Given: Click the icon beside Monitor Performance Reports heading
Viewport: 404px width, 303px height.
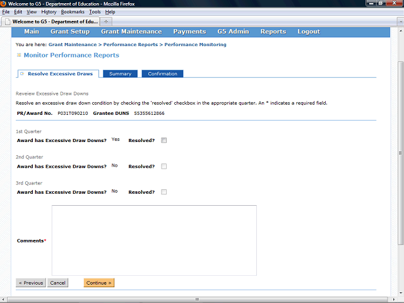Looking at the screenshot, I should click(19, 55).
